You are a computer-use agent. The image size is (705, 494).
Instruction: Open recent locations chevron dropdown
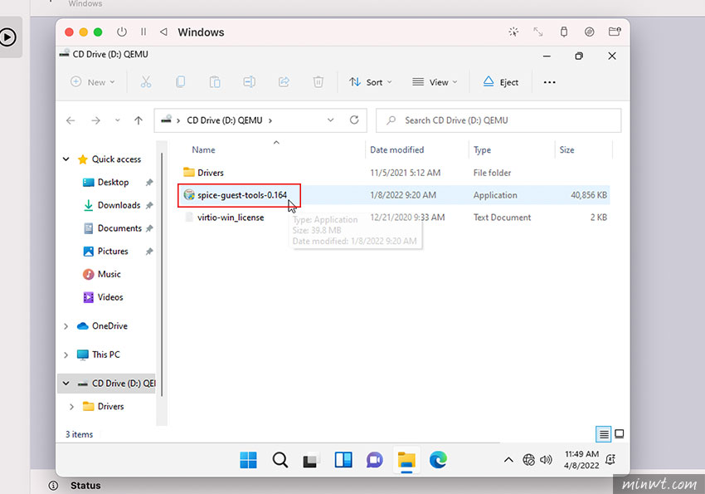117,120
